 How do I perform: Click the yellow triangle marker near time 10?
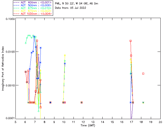click(x=65, y=55)
